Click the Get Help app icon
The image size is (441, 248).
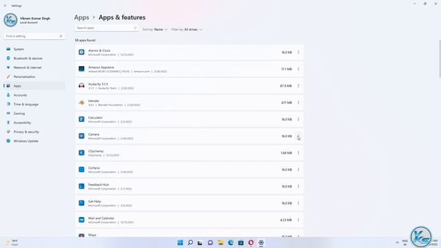tap(81, 203)
